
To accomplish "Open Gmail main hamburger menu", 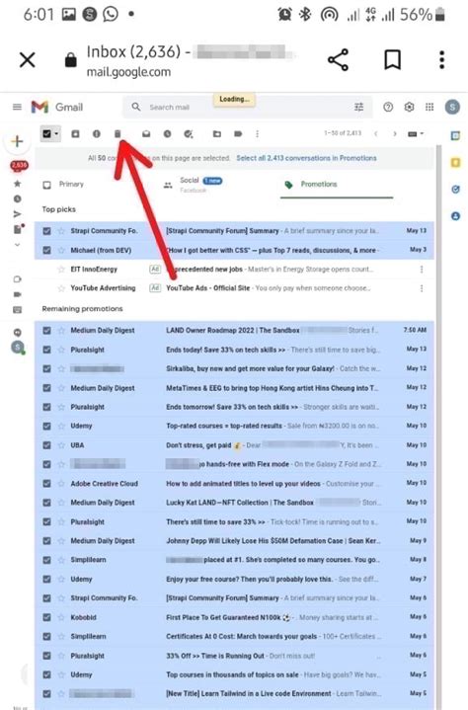I will coord(17,107).
